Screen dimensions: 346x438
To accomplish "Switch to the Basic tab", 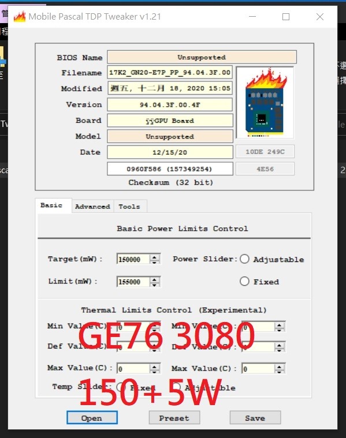I will point(54,205).
